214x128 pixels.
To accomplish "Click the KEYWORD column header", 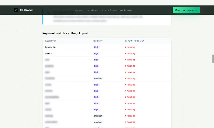I will [x=50, y=41].
